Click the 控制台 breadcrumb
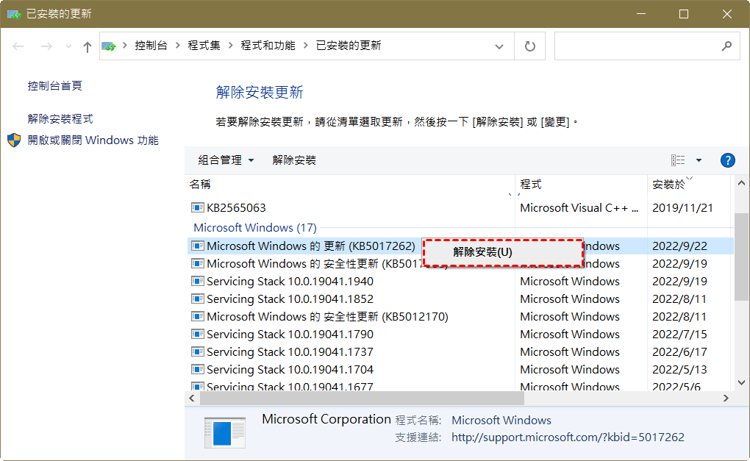The height and width of the screenshot is (461, 750). [x=151, y=46]
